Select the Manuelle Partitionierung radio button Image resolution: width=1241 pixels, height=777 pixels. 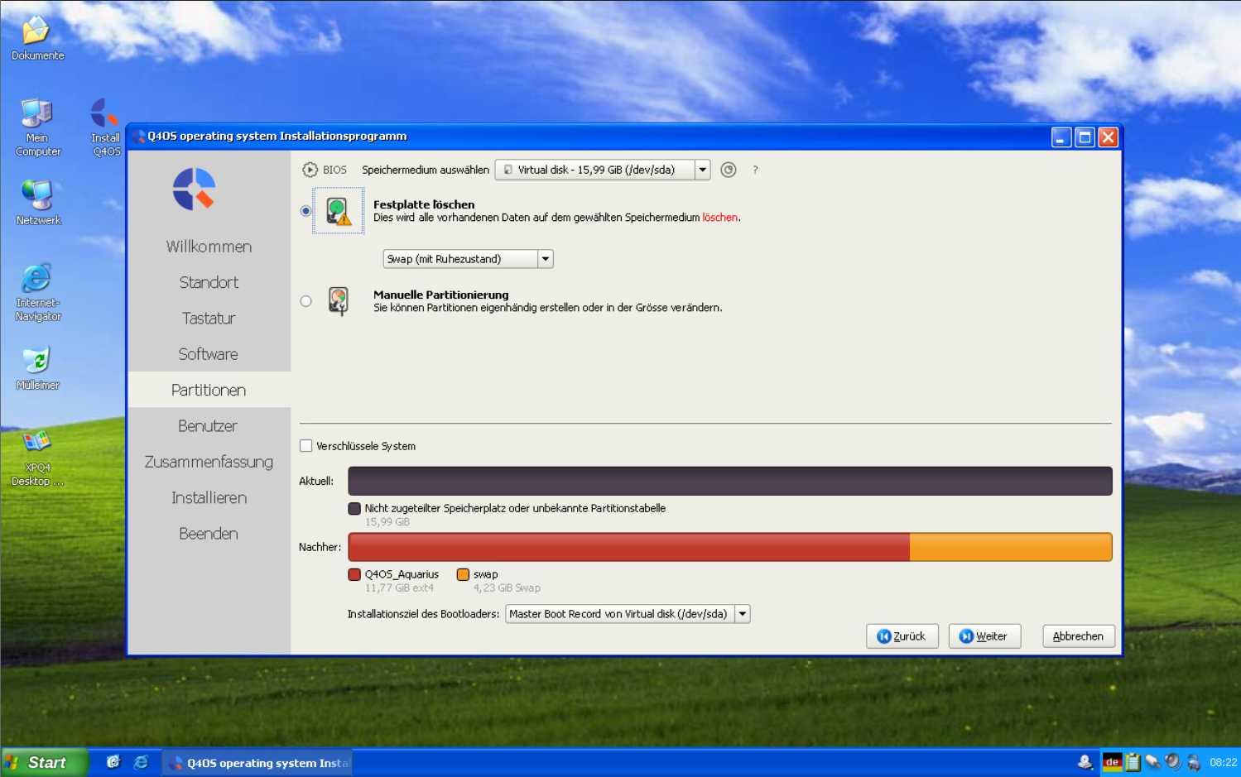pos(305,300)
